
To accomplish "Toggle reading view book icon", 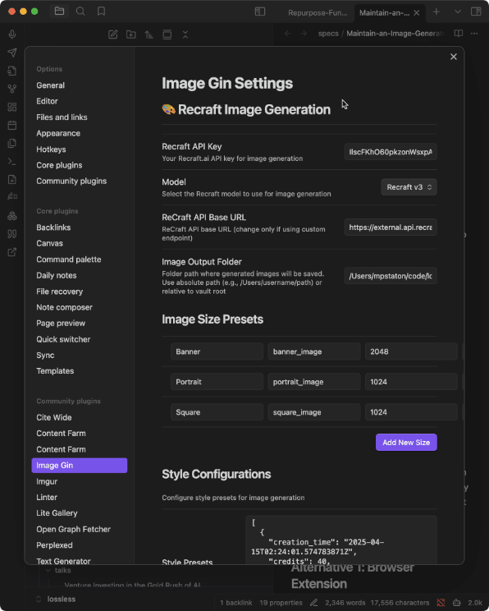I will click(459, 34).
